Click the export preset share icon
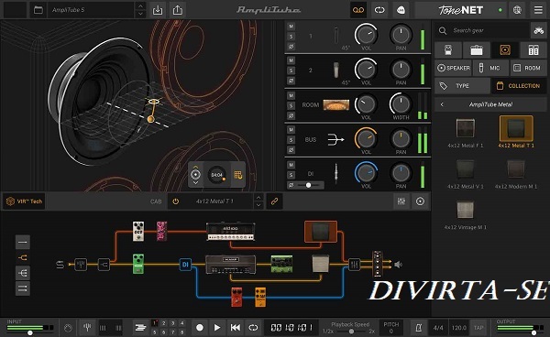The width and height of the screenshot is (550, 337). click(x=178, y=10)
